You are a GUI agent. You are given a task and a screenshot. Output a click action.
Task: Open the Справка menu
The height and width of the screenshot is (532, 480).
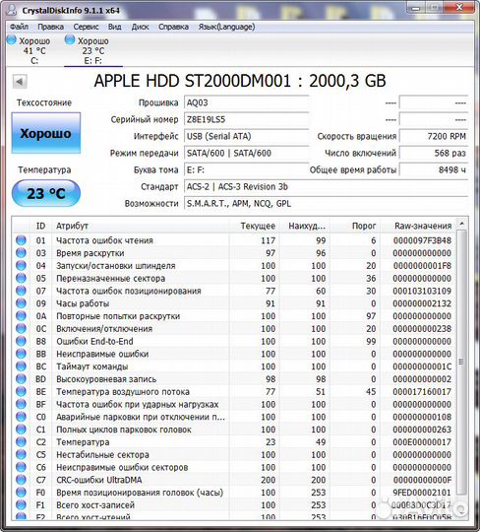point(173,27)
